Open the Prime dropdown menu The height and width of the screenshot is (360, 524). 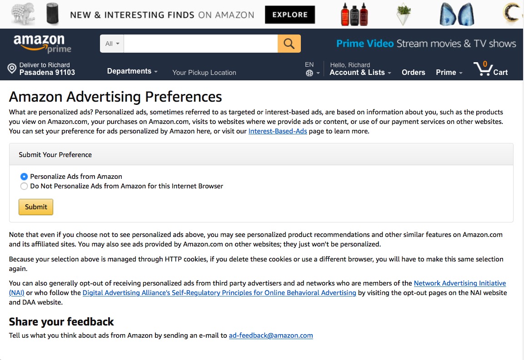point(449,73)
